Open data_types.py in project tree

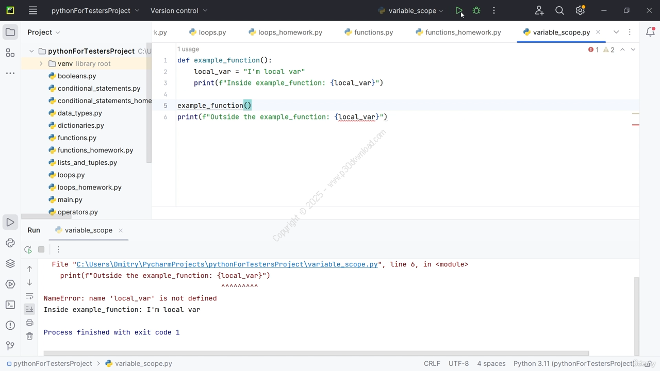(x=79, y=113)
